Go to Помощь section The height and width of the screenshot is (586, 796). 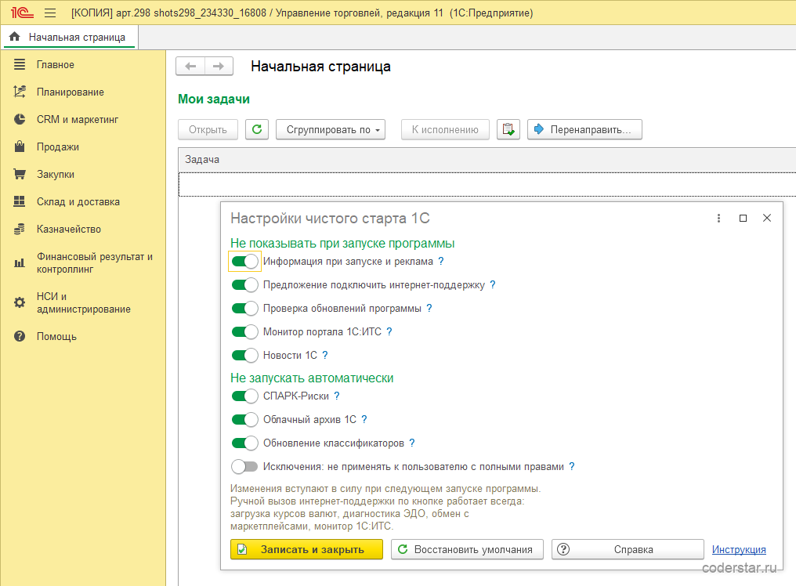click(x=56, y=336)
